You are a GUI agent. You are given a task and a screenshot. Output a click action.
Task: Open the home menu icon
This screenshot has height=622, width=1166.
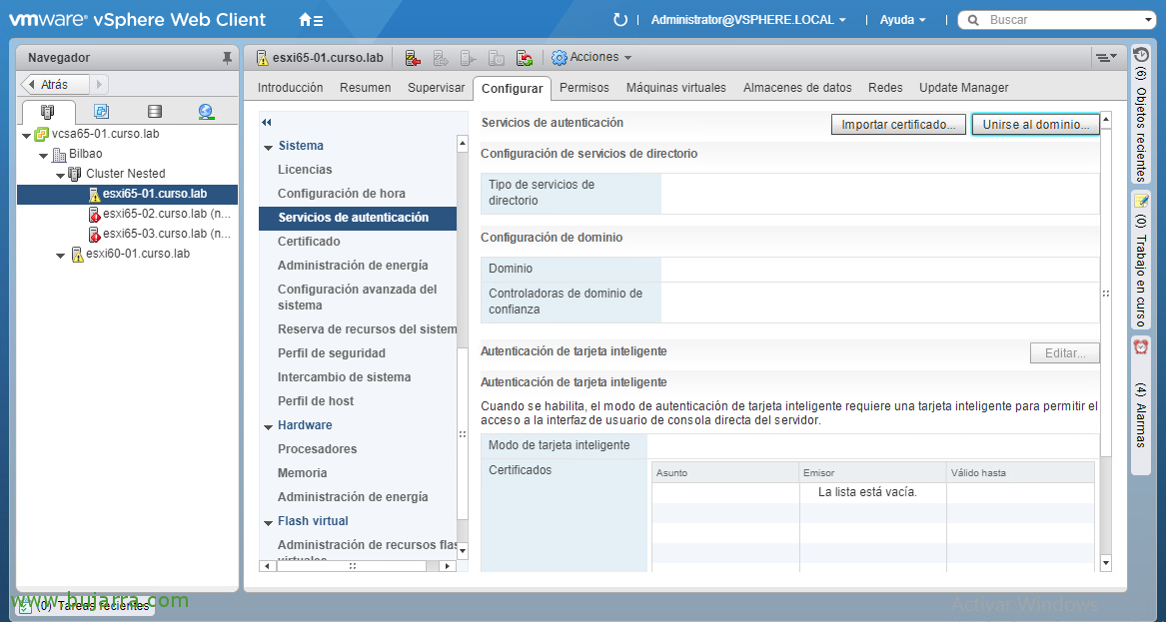tap(310, 20)
